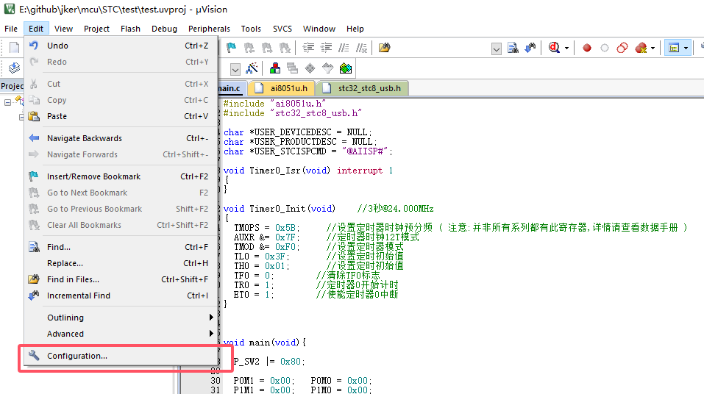The height and width of the screenshot is (394, 704).
Task: Click the start debug session icon
Action: pos(555,48)
